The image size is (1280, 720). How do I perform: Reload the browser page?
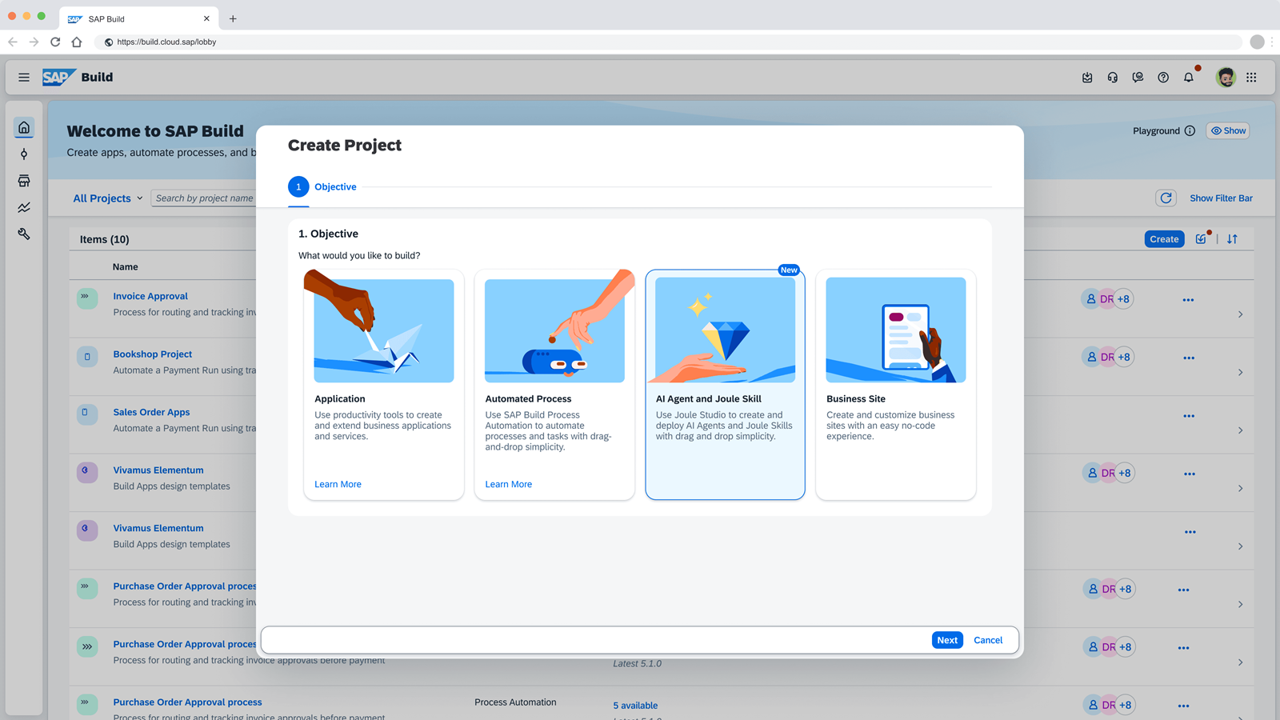tap(55, 42)
